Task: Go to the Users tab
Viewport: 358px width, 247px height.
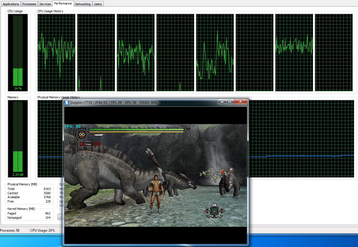Action: (98, 4)
